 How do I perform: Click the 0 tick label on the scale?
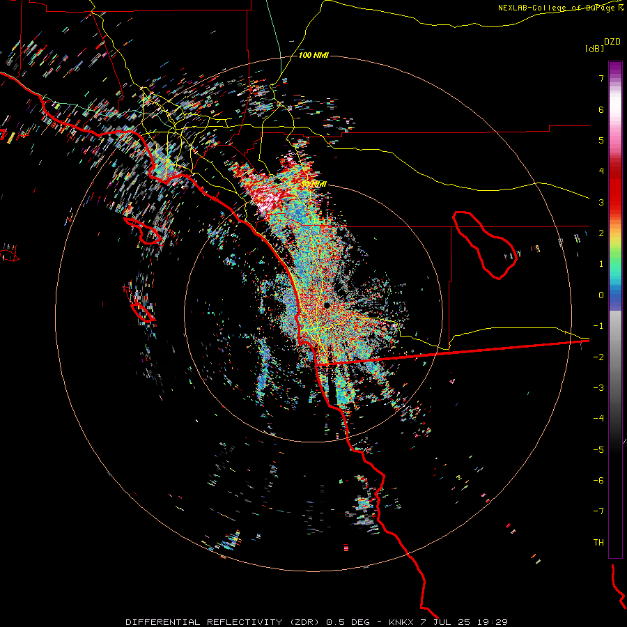[601, 295]
